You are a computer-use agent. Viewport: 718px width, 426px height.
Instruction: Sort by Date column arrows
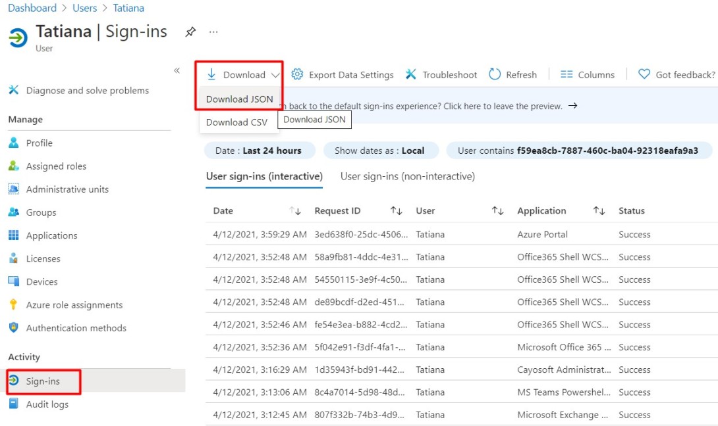pos(295,211)
